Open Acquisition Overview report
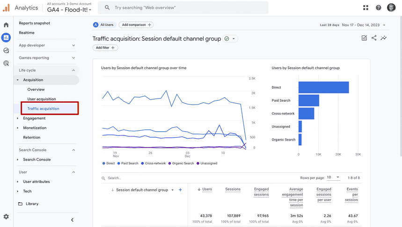The image size is (402, 227). [x=36, y=89]
